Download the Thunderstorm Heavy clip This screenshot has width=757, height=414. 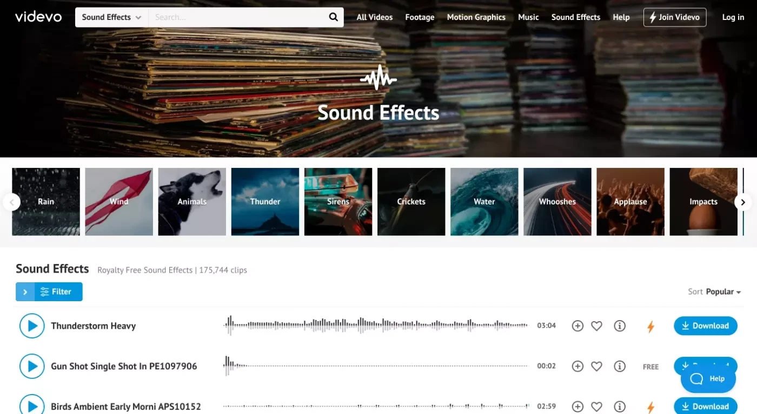[705, 326]
